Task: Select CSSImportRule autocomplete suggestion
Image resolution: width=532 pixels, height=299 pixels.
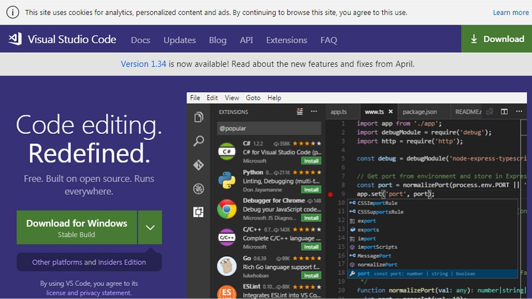Action: pyautogui.click(x=433, y=203)
